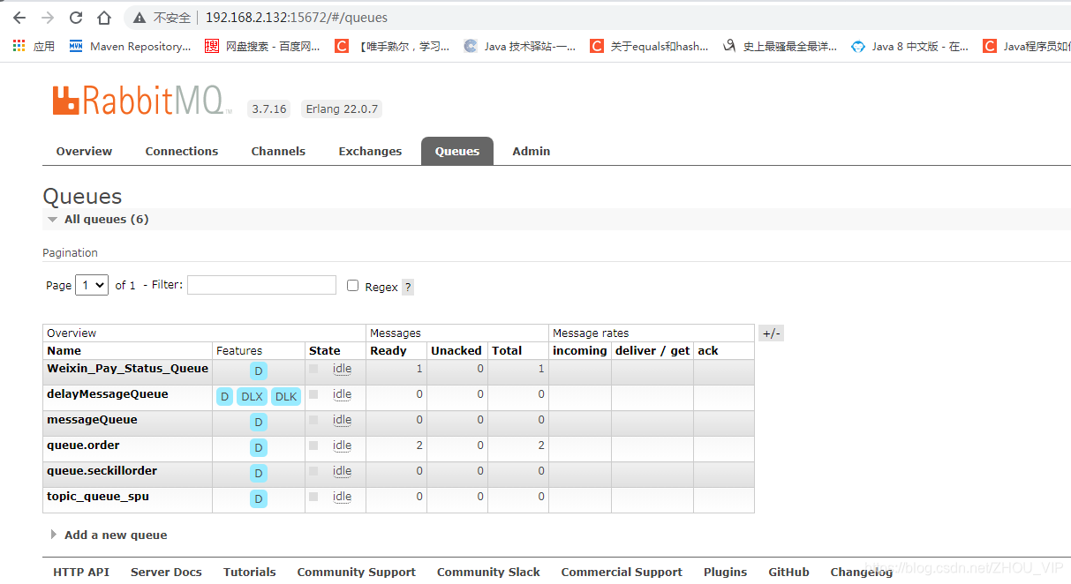Click the queue Filter input field
Image resolution: width=1071 pixels, height=584 pixels.
tap(261, 285)
